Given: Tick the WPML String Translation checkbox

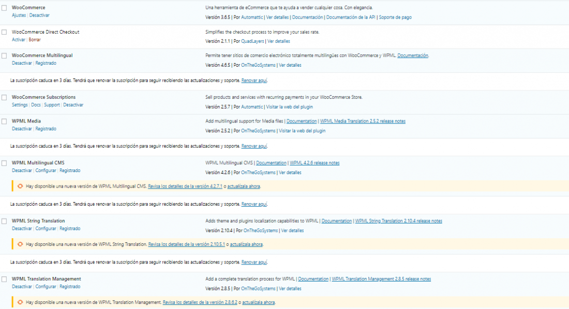Looking at the screenshot, I should point(4,221).
